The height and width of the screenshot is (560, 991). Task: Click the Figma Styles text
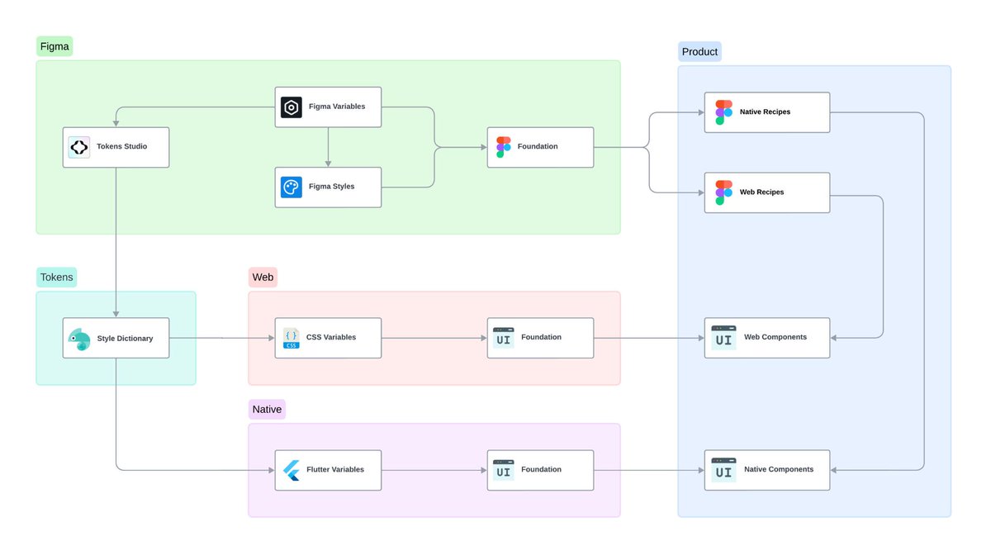(x=332, y=187)
